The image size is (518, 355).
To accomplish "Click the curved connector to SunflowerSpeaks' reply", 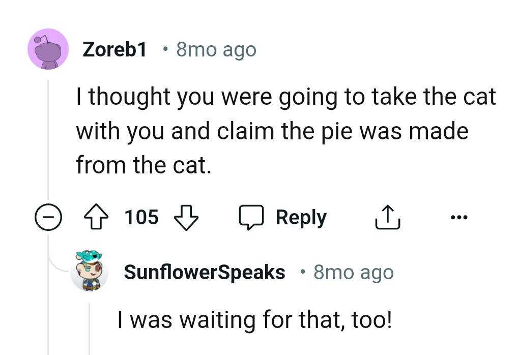I will click(56, 265).
